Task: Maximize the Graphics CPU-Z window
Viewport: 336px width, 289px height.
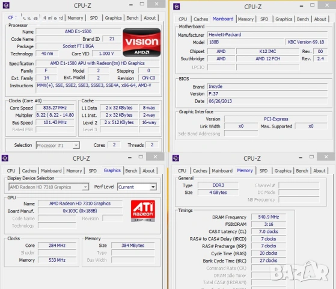Action: [x=141, y=157]
